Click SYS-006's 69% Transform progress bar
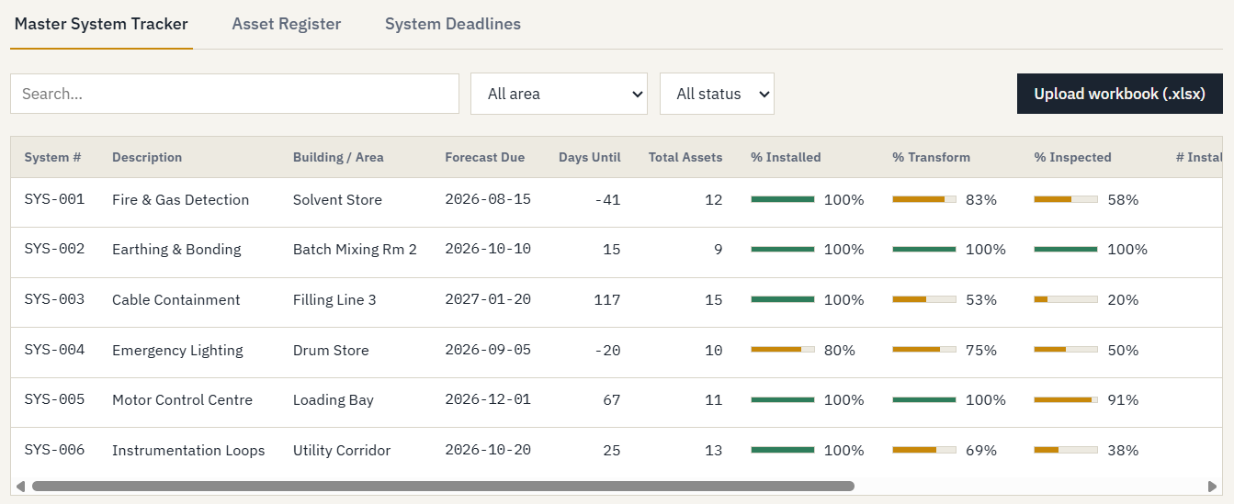Screen dimensions: 1234x504 click(x=924, y=450)
